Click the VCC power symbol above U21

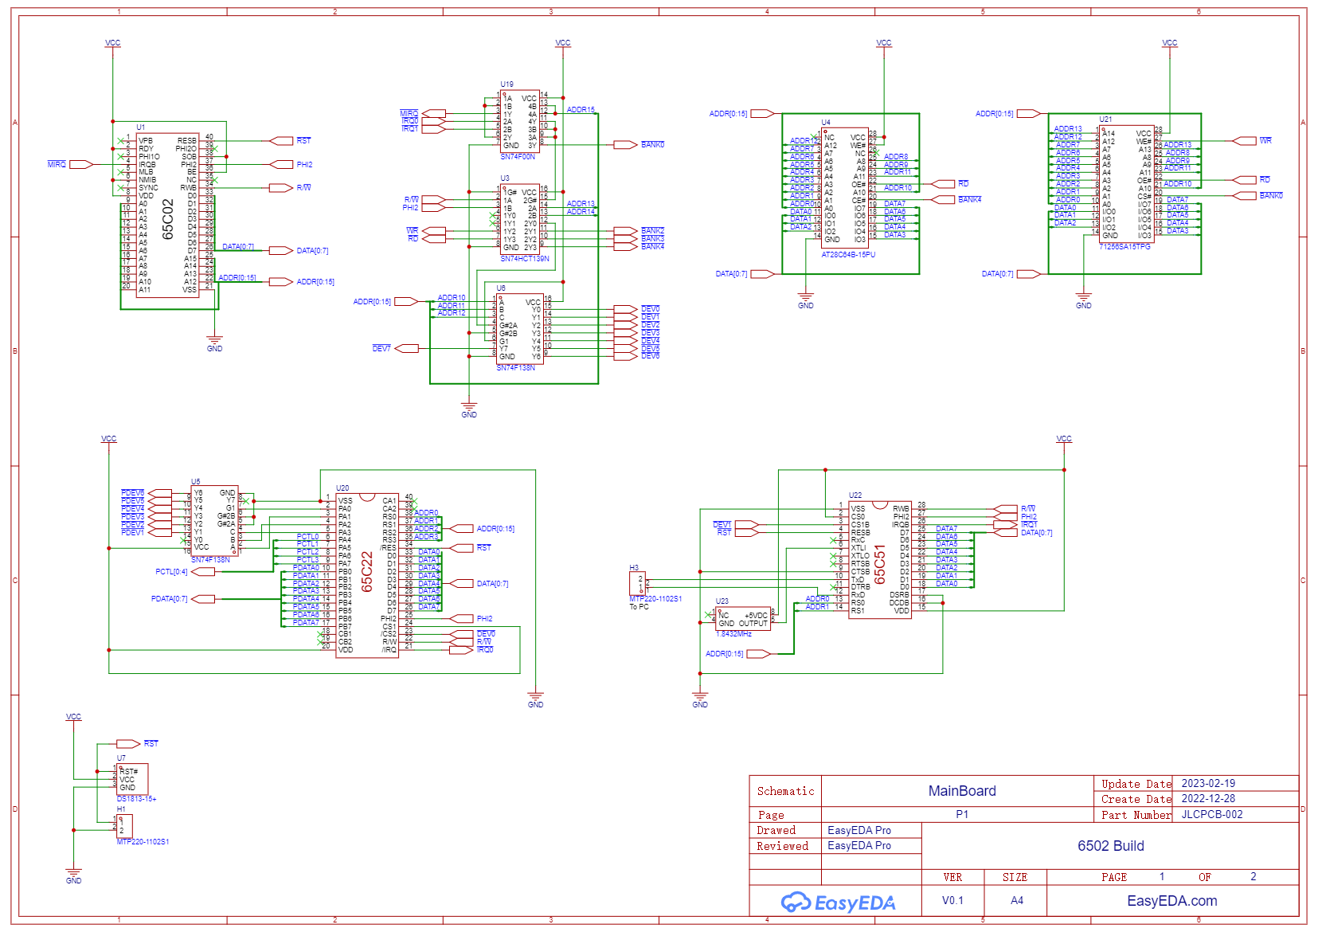tap(1169, 45)
